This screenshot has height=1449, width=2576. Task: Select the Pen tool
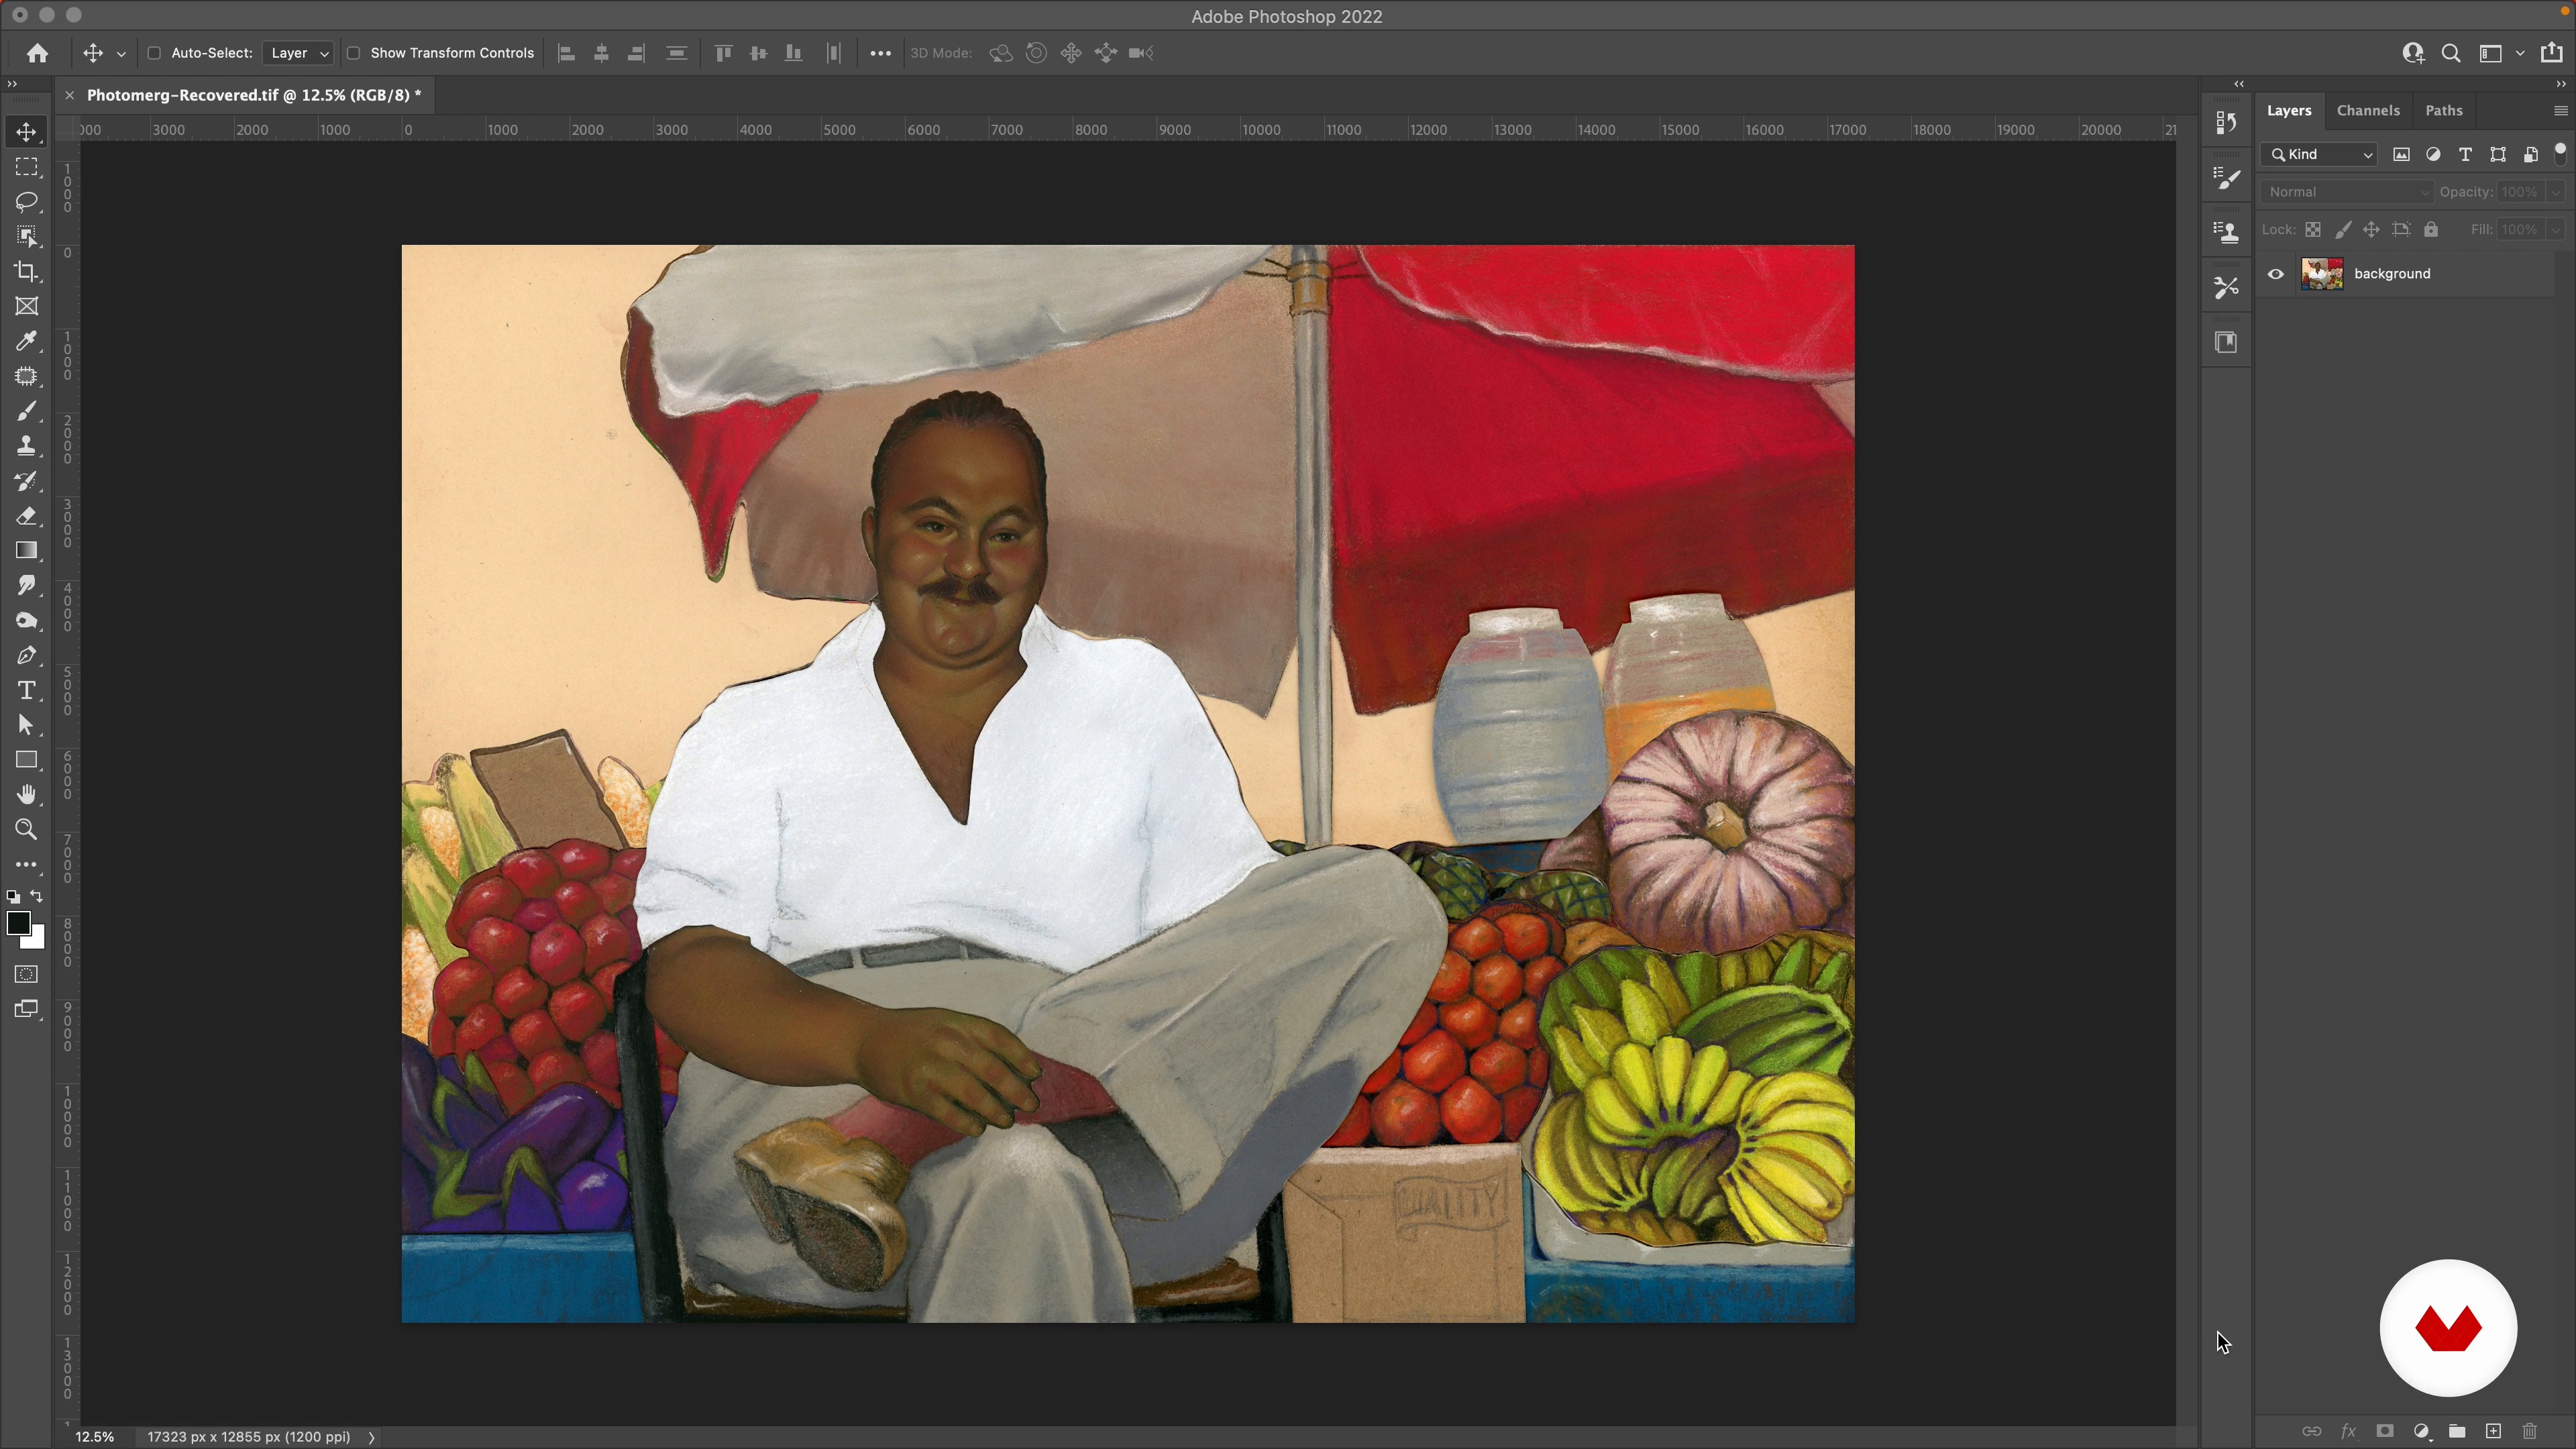click(x=27, y=656)
